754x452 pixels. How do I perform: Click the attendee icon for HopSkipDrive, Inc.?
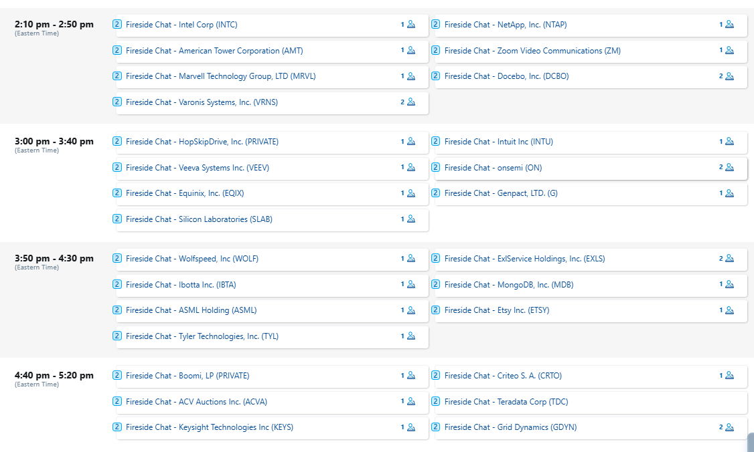tap(411, 141)
